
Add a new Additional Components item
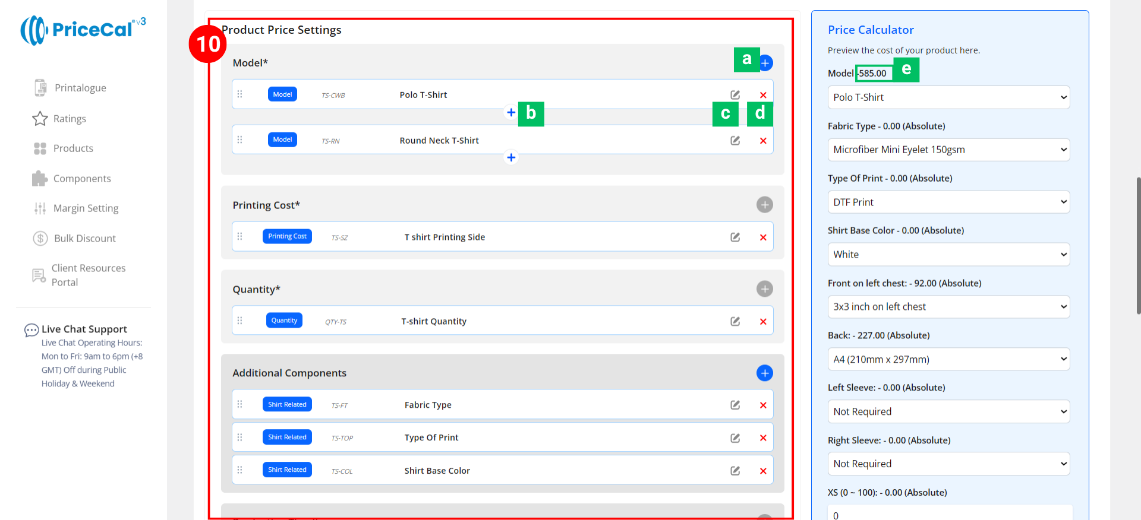point(764,373)
